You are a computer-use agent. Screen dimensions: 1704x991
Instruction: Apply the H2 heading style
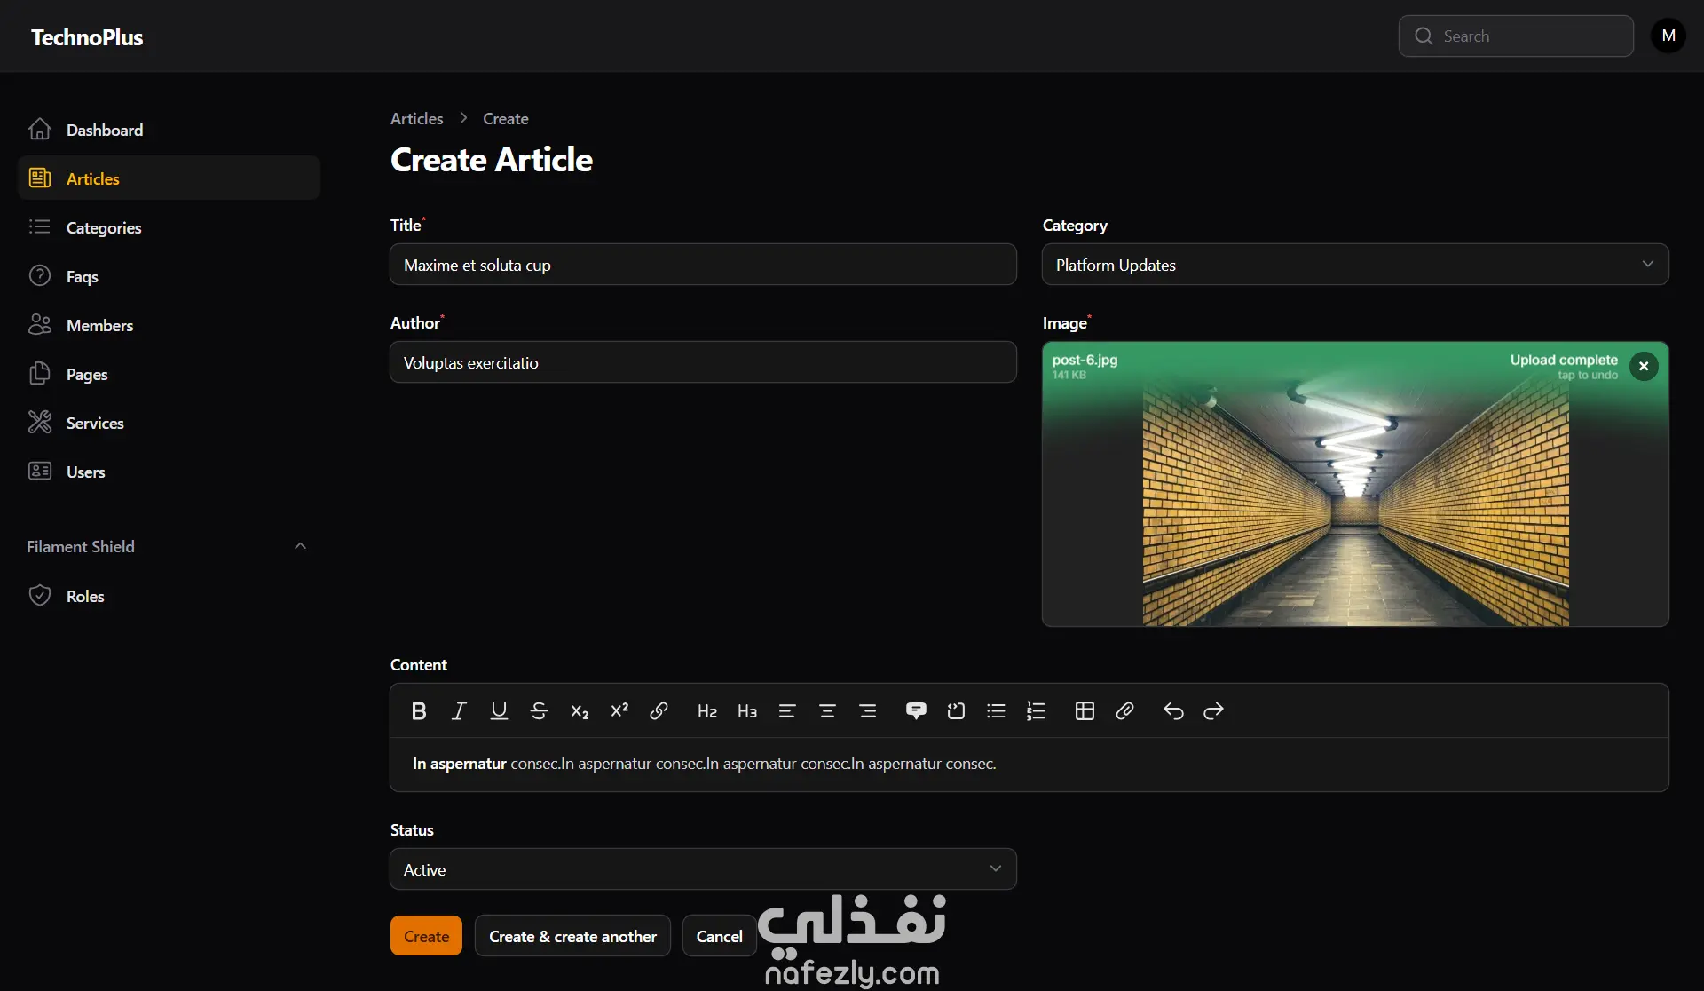(x=707, y=711)
